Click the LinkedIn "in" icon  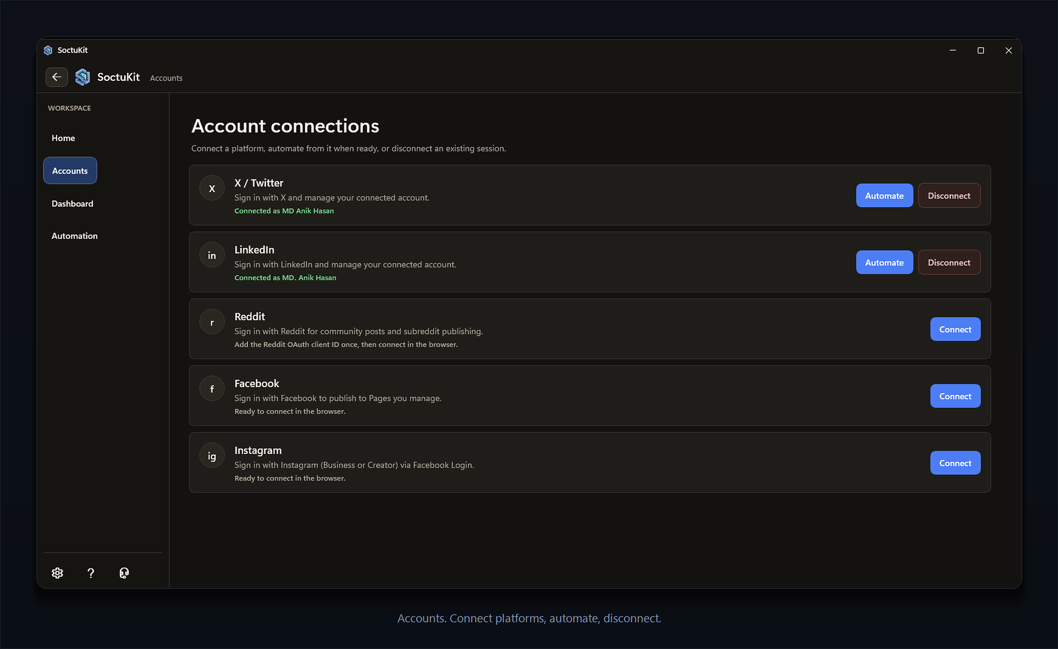pos(212,255)
